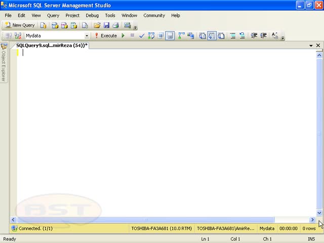Expand the standard toolbar options arrow
This screenshot has width=324, height=243.
coord(136,27)
